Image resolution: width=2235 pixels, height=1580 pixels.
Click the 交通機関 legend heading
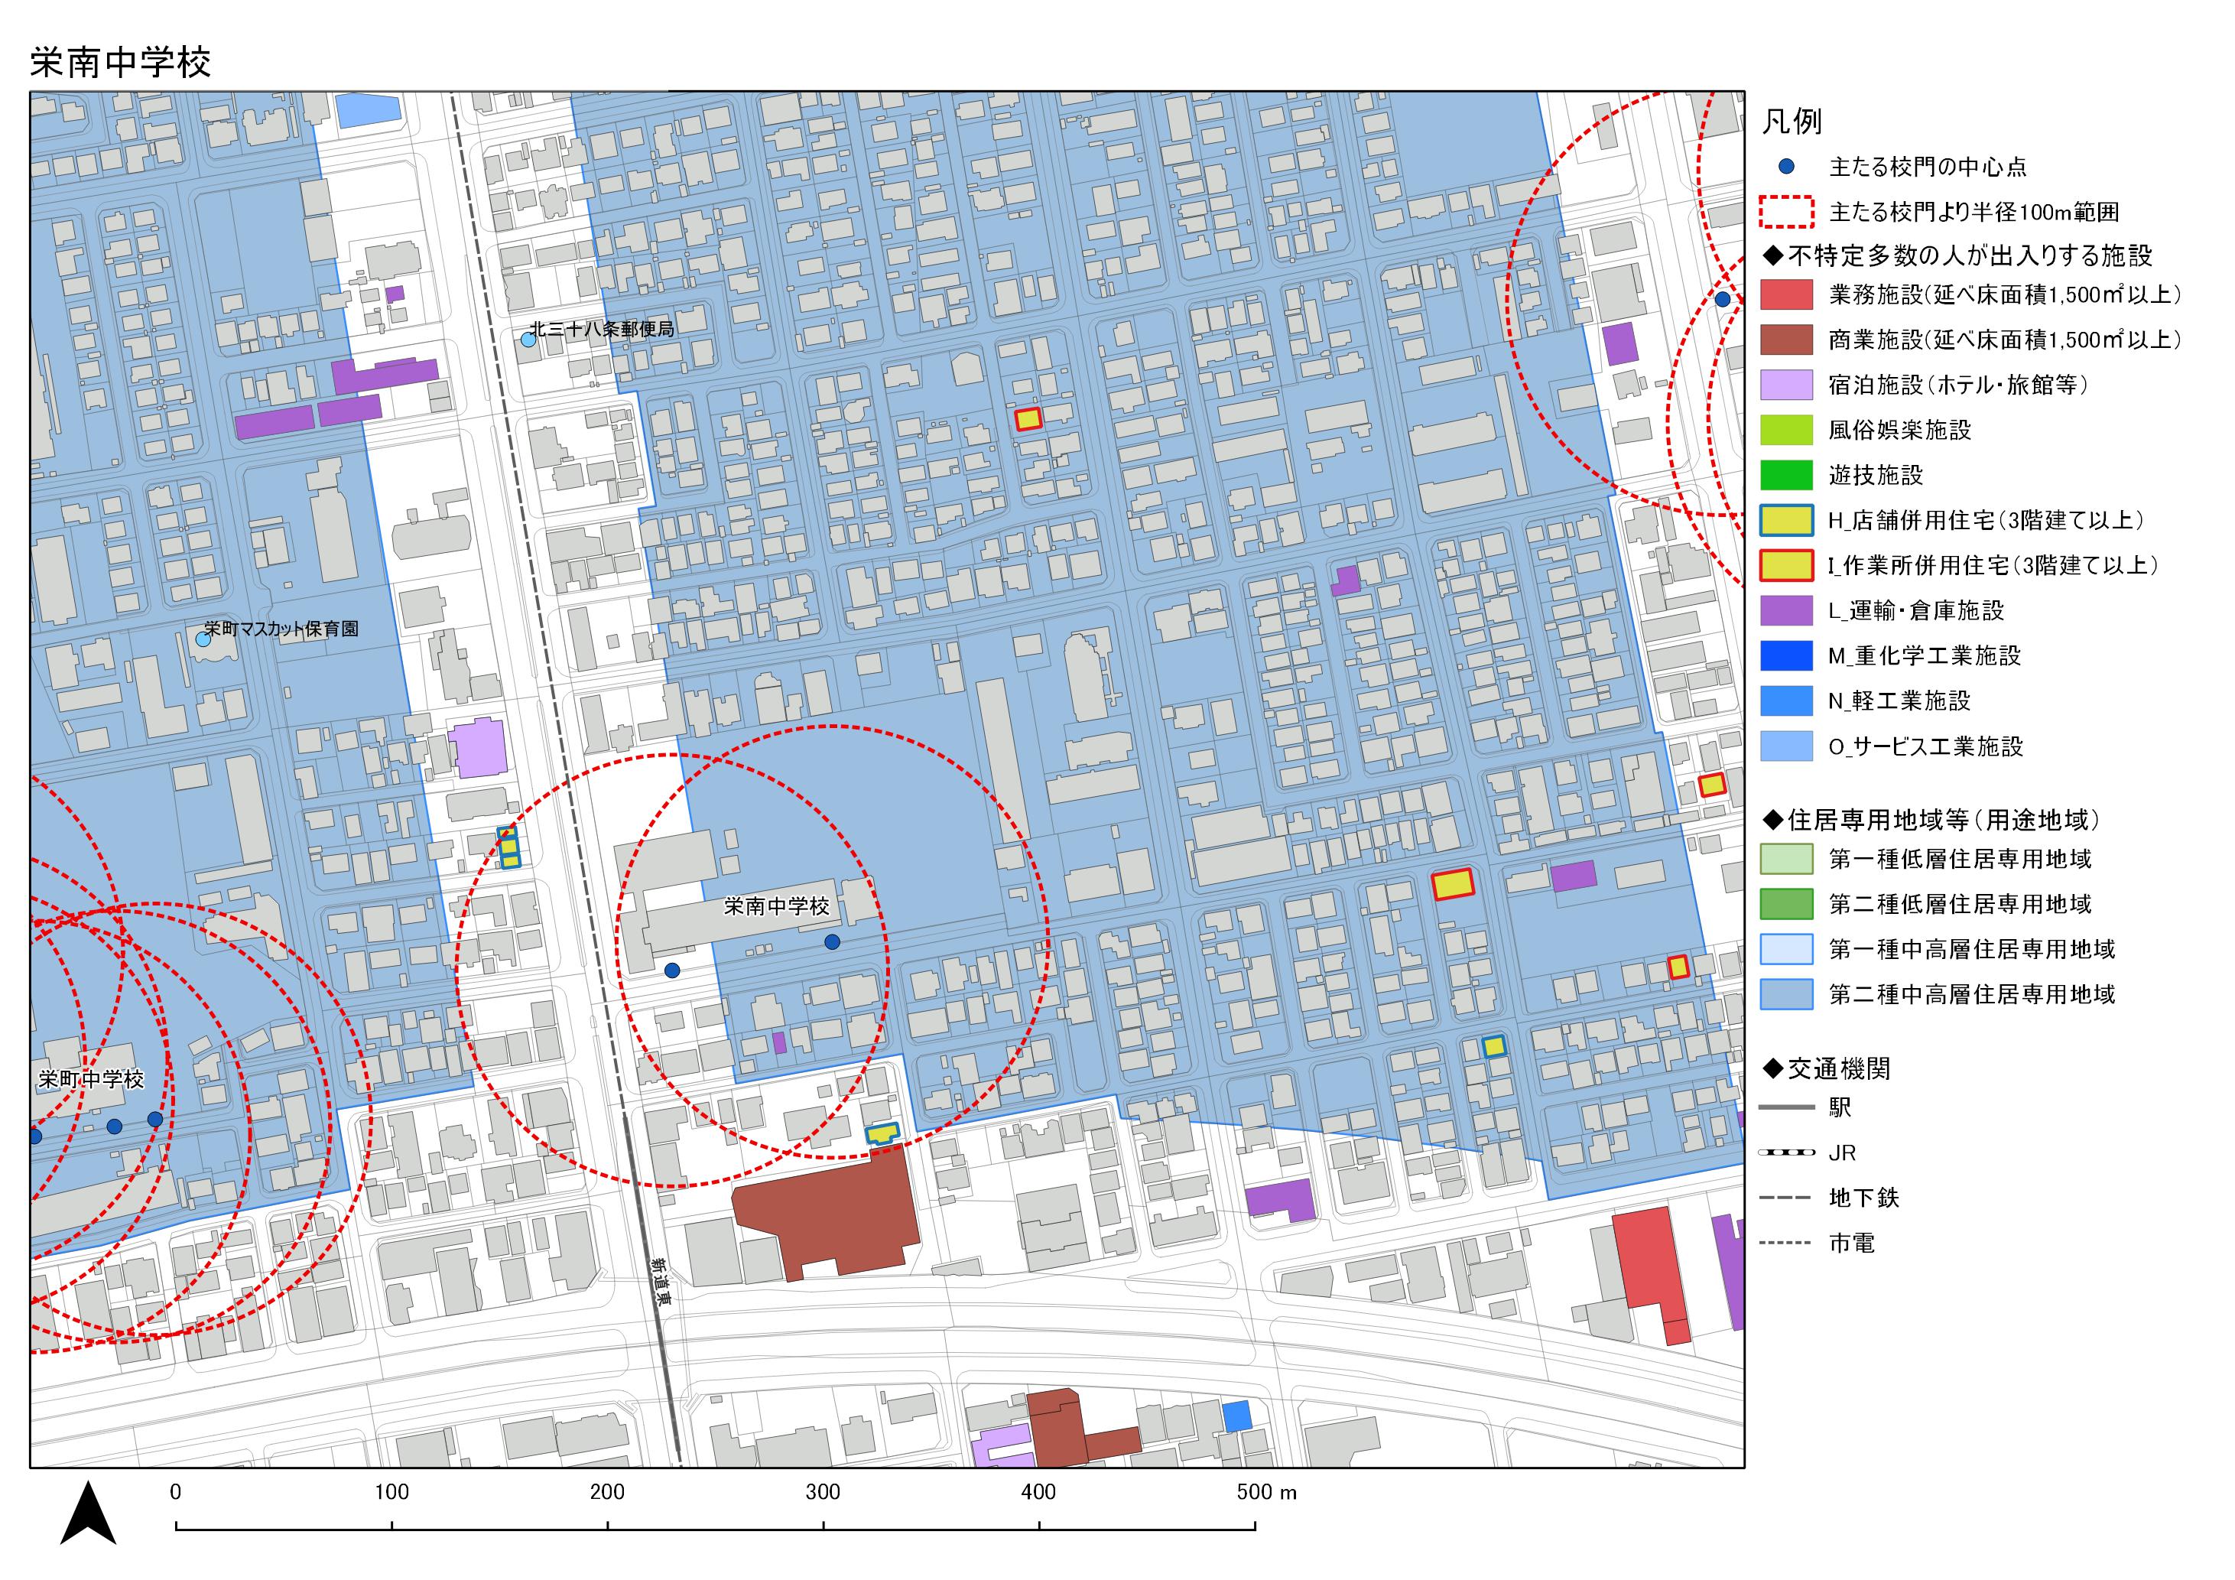(x=1826, y=1069)
